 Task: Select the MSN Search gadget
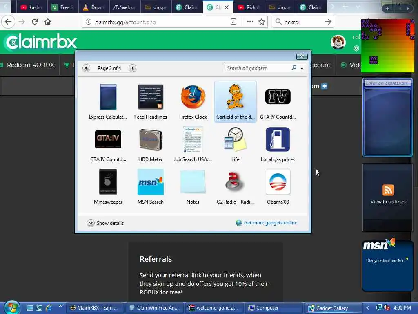[150, 186]
